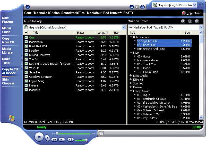Uncheck the 'Wise Up' checkbox
The image size is (206, 145).
pyautogui.click(x=26, y=68)
